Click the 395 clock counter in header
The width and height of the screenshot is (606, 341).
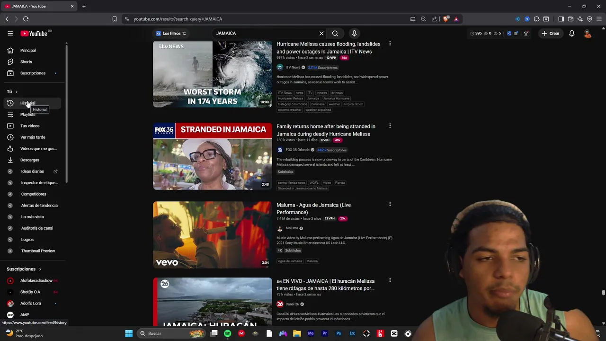coord(476,33)
